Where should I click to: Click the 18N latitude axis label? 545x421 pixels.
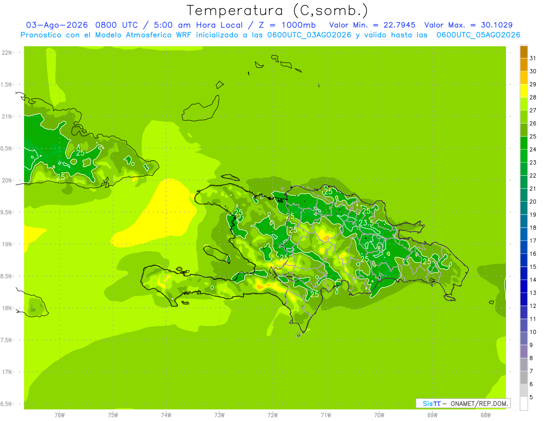pos(6,308)
